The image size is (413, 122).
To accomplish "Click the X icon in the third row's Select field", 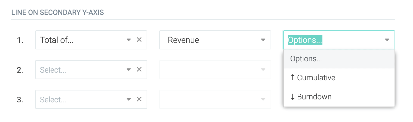I will click(x=139, y=99).
